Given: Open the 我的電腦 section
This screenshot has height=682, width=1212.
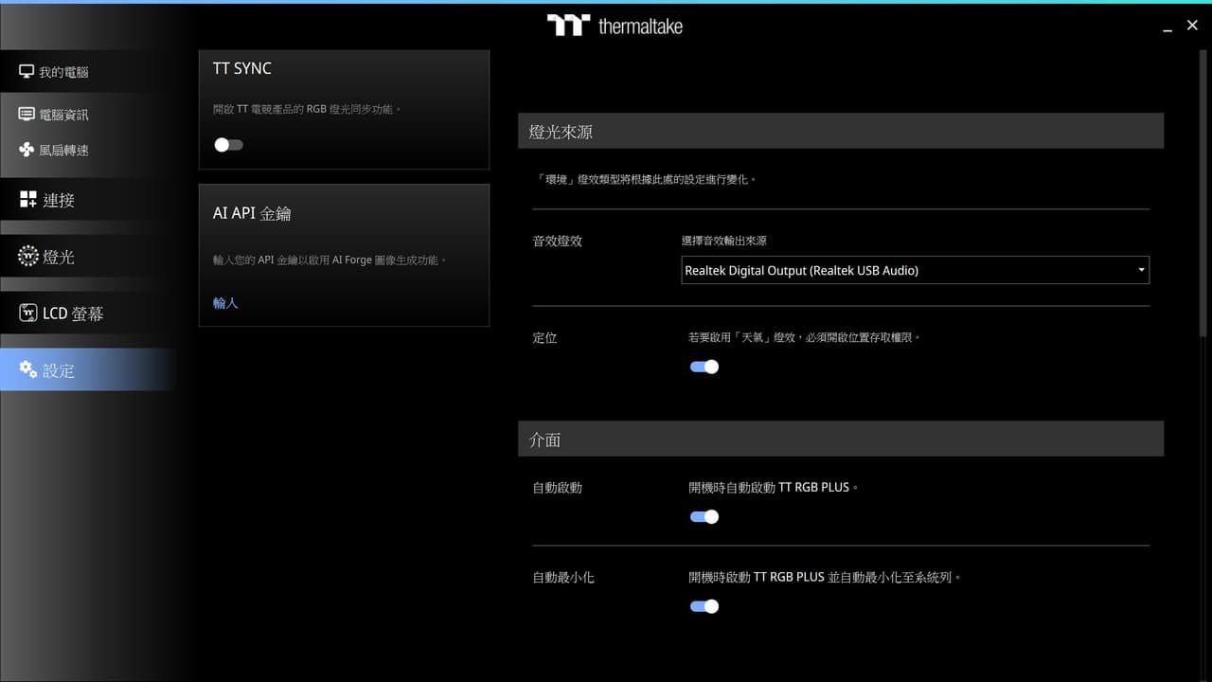Looking at the screenshot, I should [x=88, y=72].
